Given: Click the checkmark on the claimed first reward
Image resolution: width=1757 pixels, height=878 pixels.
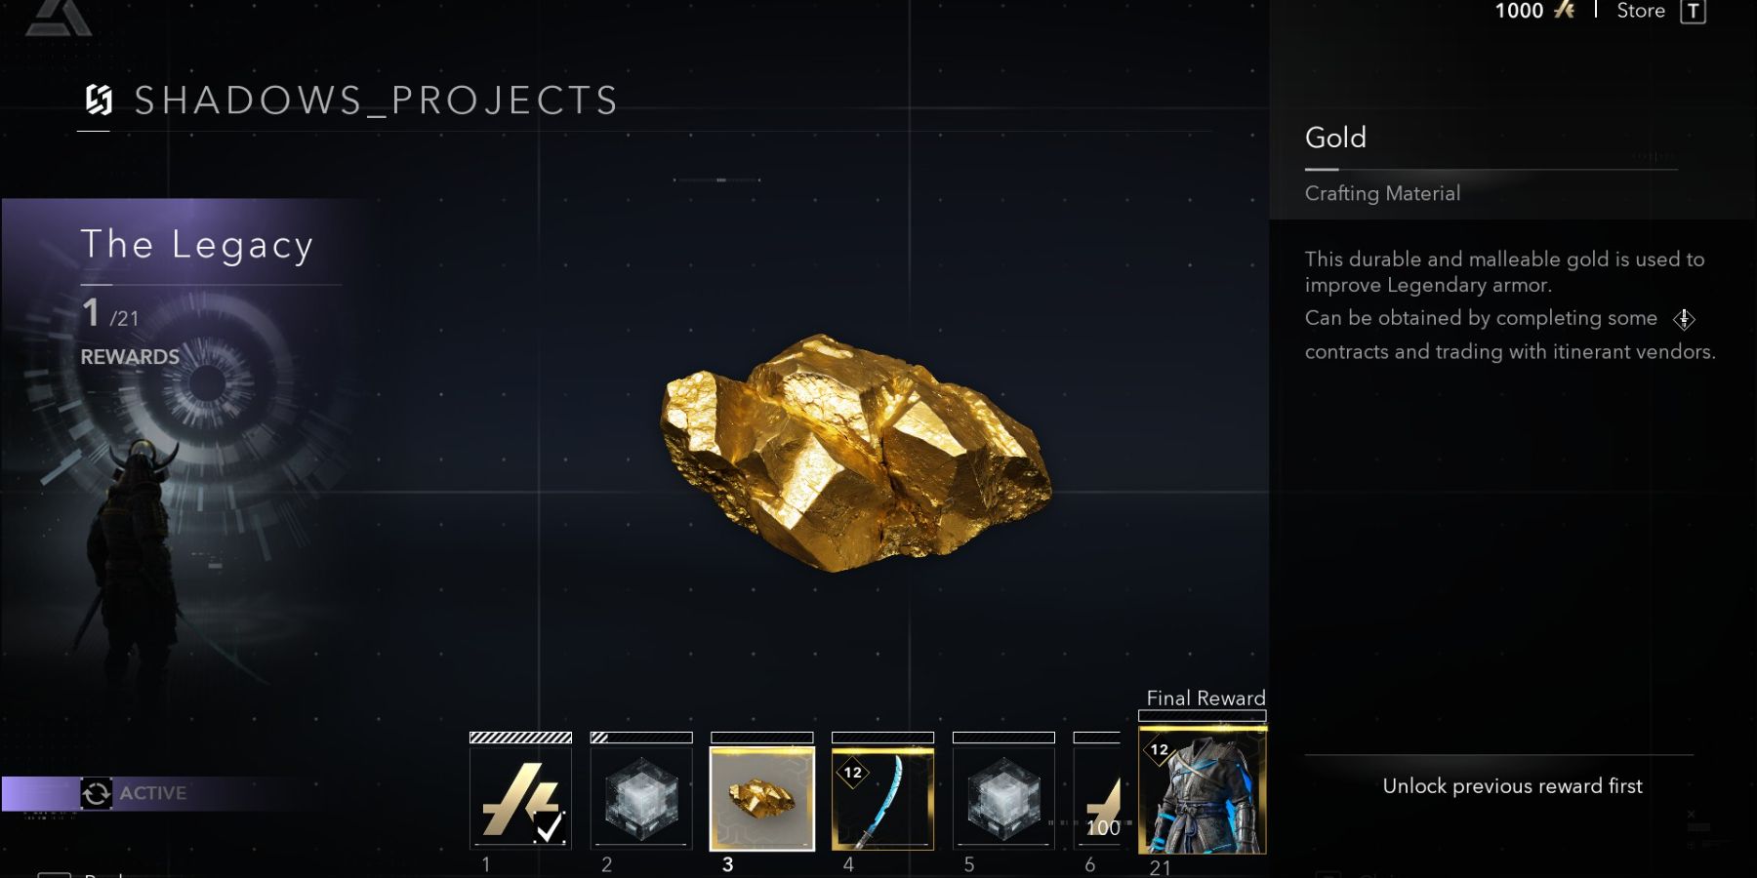Looking at the screenshot, I should pyautogui.click(x=550, y=827).
